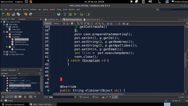
Task: Click the Shift Line Right icon
Action: [111, 23]
